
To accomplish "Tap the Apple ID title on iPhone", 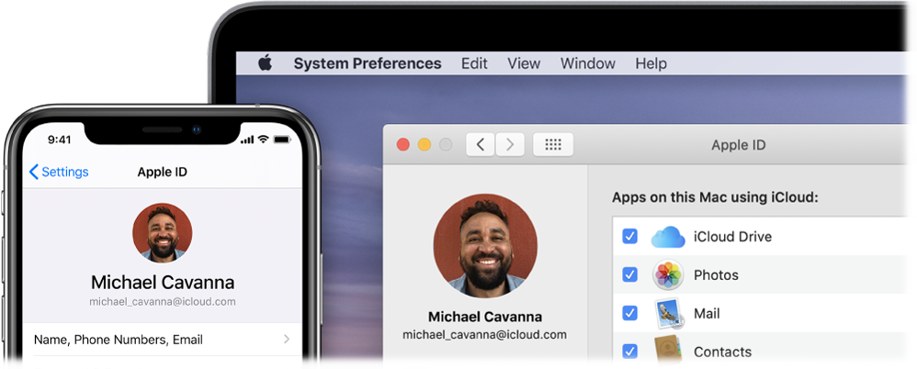I will coord(162,172).
